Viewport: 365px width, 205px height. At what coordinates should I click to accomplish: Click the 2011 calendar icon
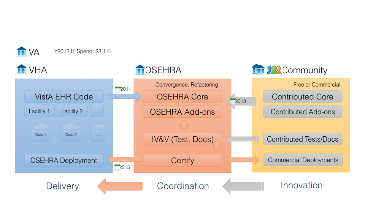click(x=118, y=89)
